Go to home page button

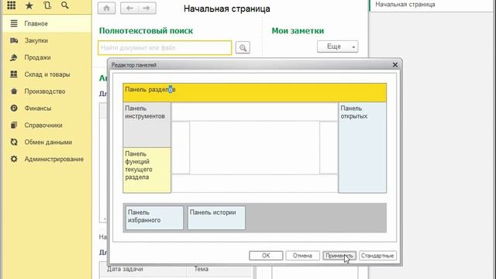(x=107, y=9)
